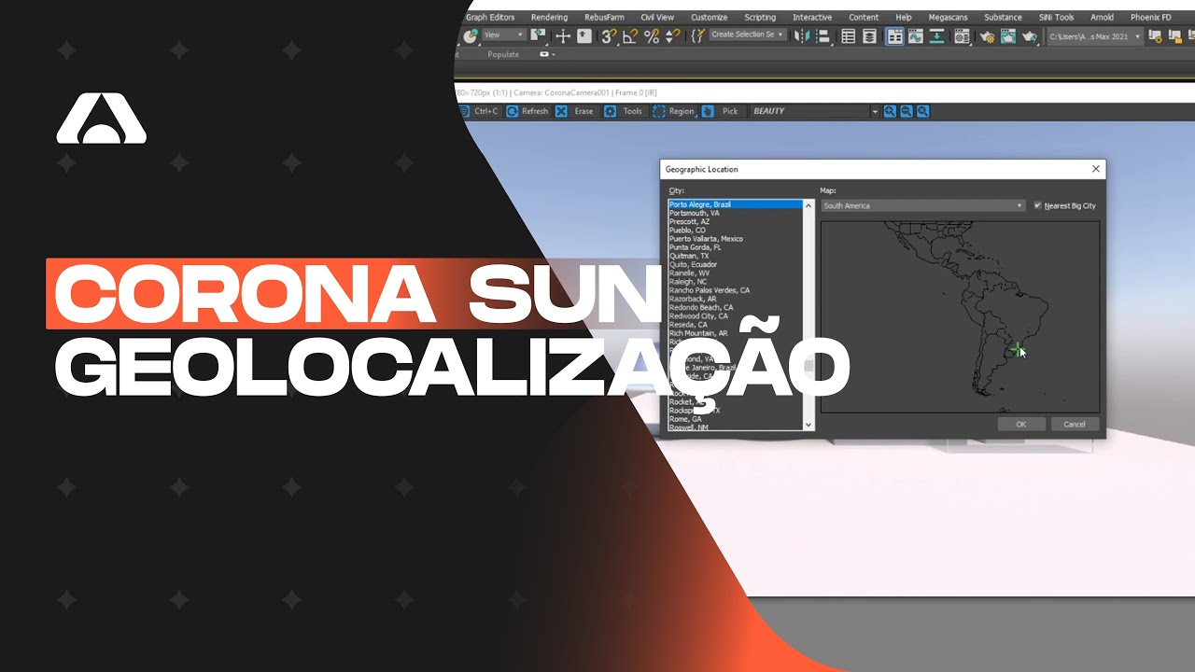Screen dimensions: 1195x672
Task: Select Prescott, AZ in city list
Action: tap(735, 221)
